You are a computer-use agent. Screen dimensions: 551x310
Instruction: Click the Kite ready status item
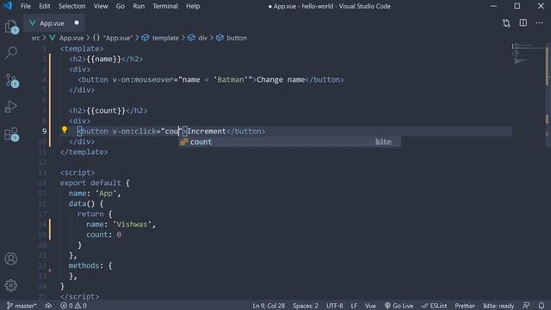(498, 306)
